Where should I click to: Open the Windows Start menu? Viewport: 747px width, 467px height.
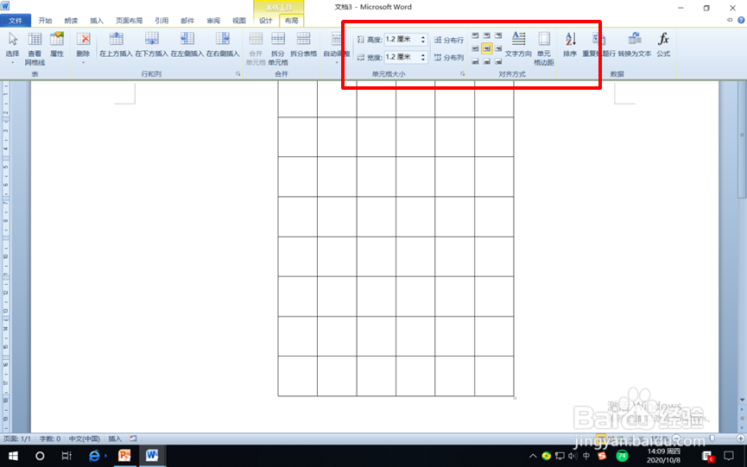13,456
